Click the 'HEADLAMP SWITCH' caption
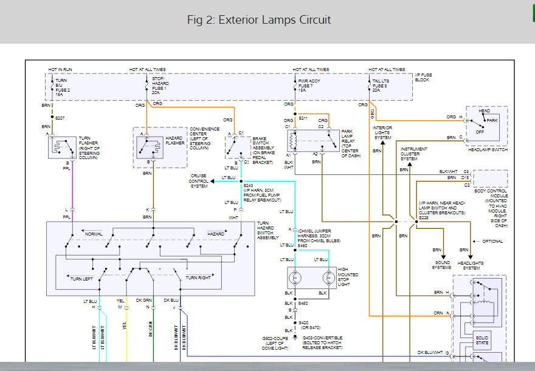This screenshot has width=535, height=371. point(488,149)
